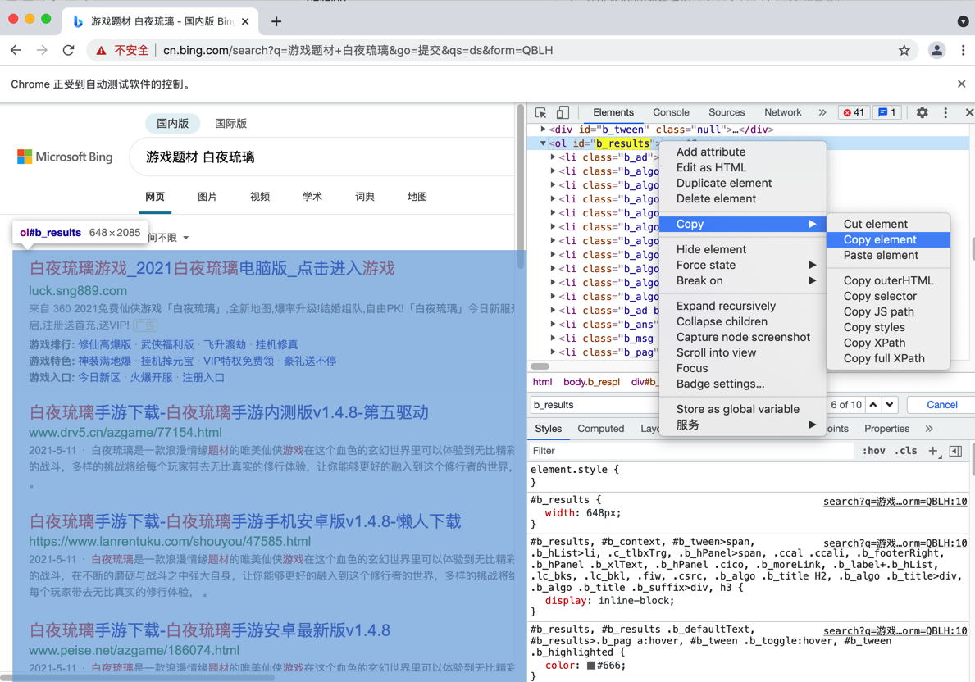
Task: Open the time filter dropdown 不限
Action: [x=168, y=238]
